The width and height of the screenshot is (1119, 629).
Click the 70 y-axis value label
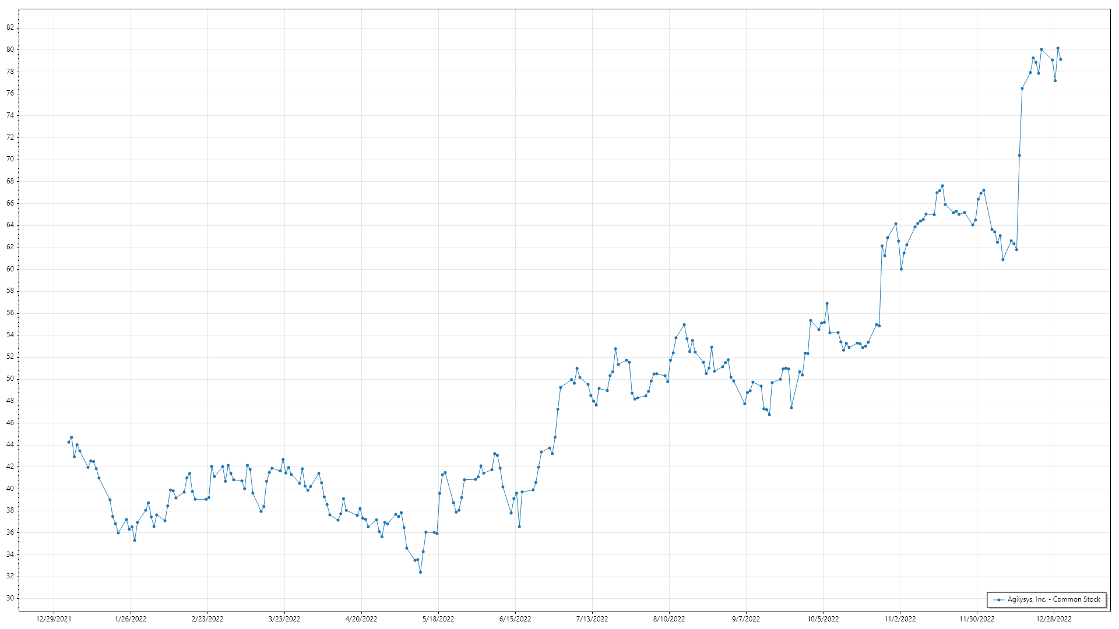(x=10, y=159)
